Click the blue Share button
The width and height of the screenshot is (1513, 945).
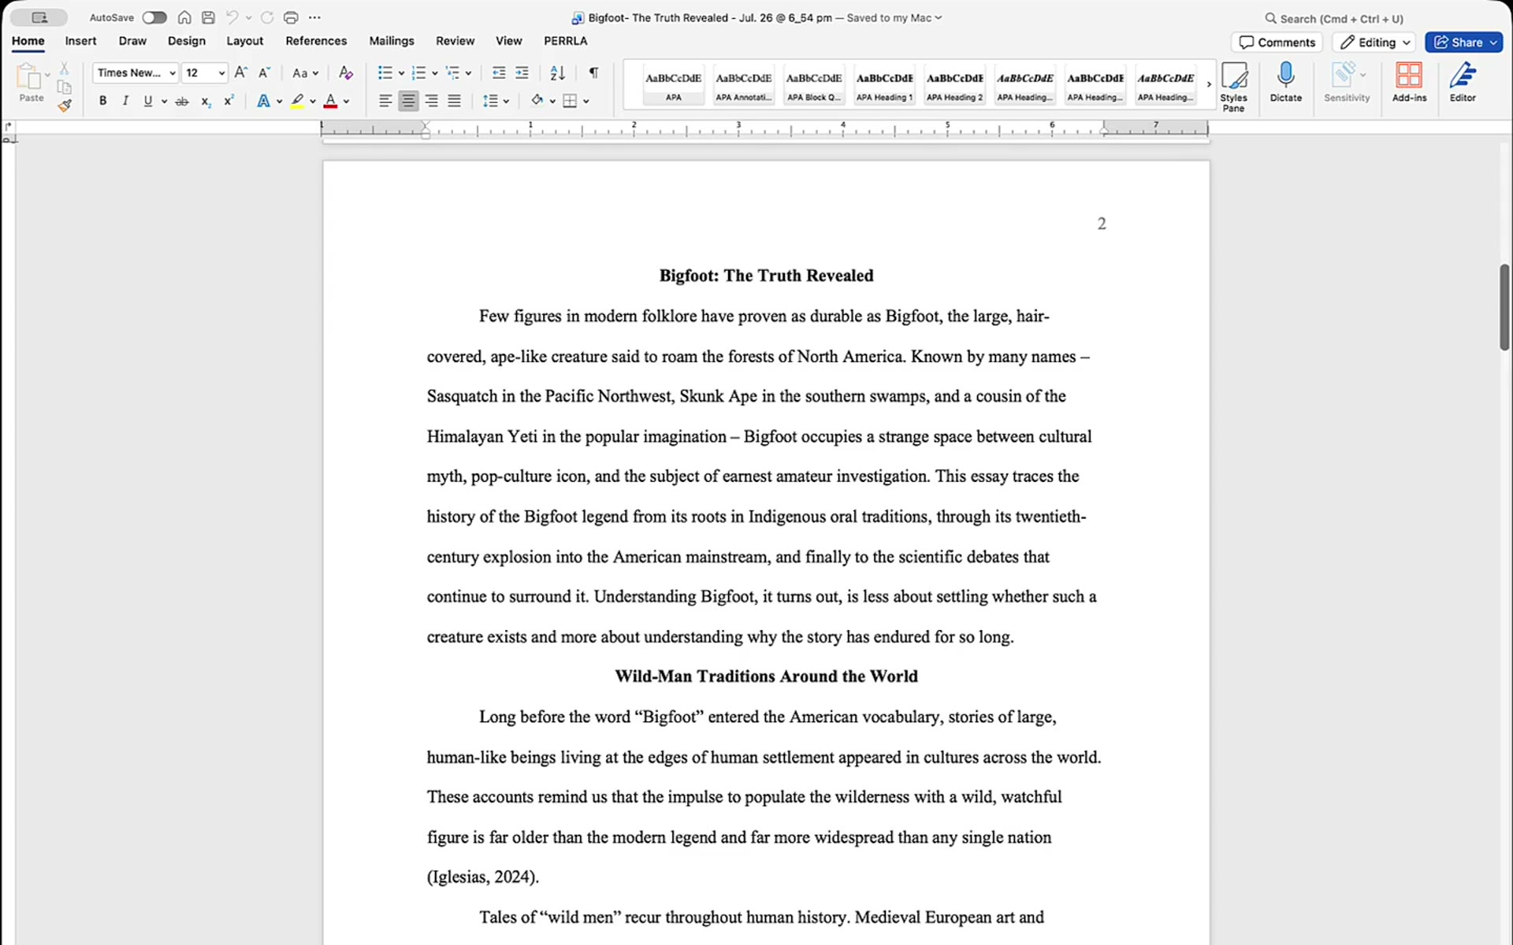pyautogui.click(x=1463, y=43)
